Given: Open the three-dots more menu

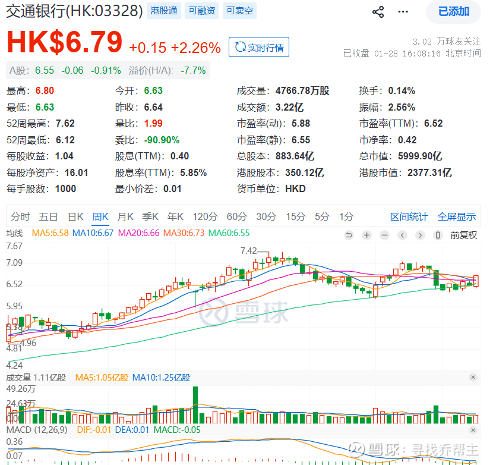Looking at the screenshot, I should click(x=403, y=12).
